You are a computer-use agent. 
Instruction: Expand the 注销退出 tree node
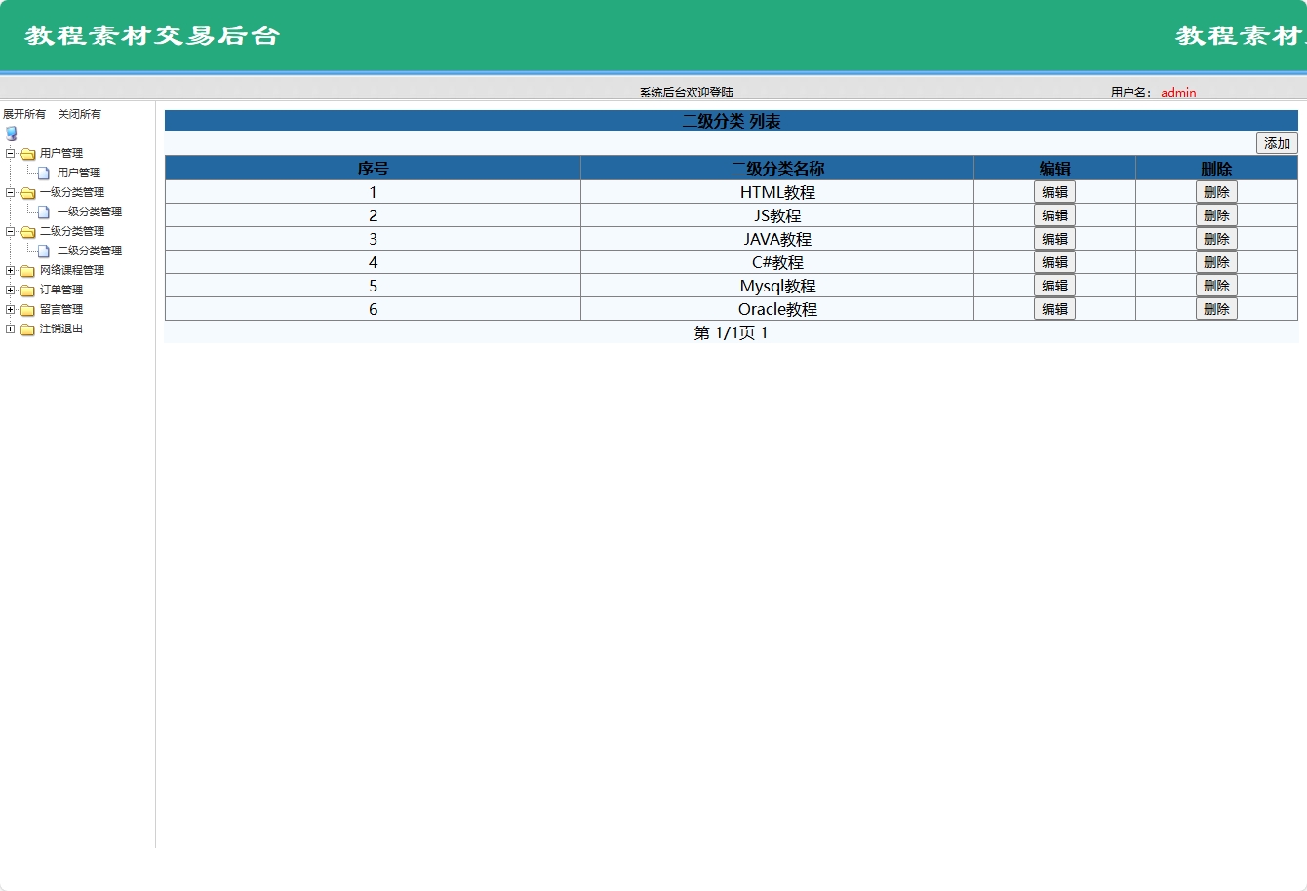[x=10, y=329]
